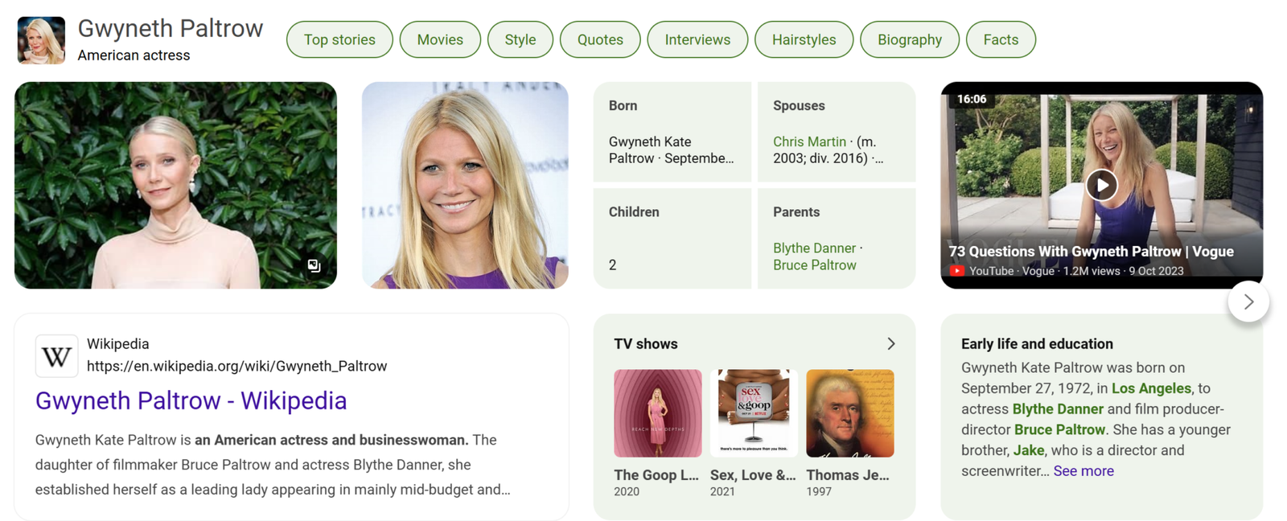The image size is (1287, 521).
Task: Open Gwyneth Paltrow's small profile thumbnail
Action: 41,39
